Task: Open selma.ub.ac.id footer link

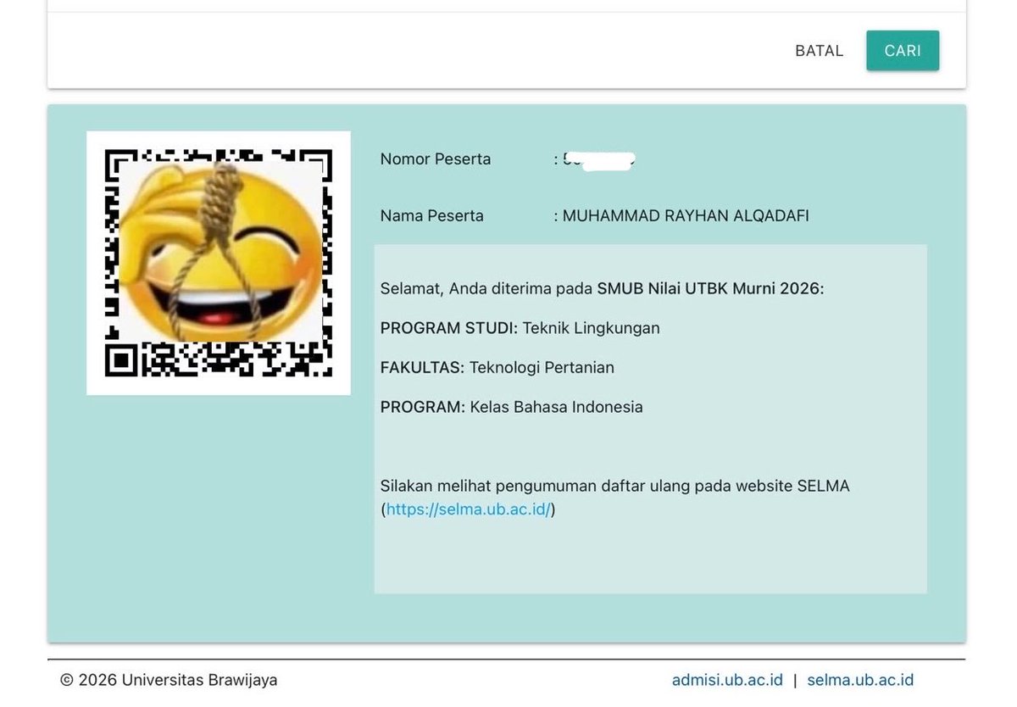Action: point(860,680)
